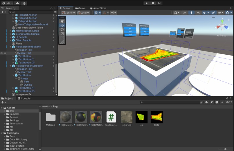Search by label tag icon

[212, 102]
